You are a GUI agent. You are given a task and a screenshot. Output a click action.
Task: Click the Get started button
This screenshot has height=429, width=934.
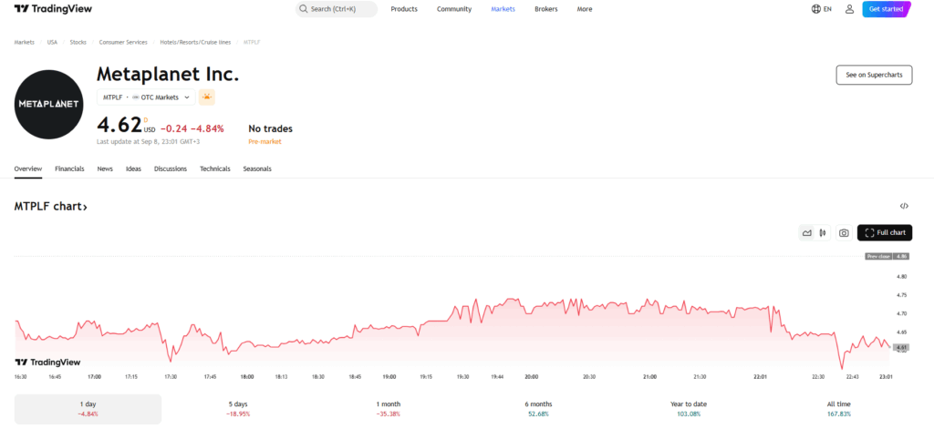[x=886, y=9]
